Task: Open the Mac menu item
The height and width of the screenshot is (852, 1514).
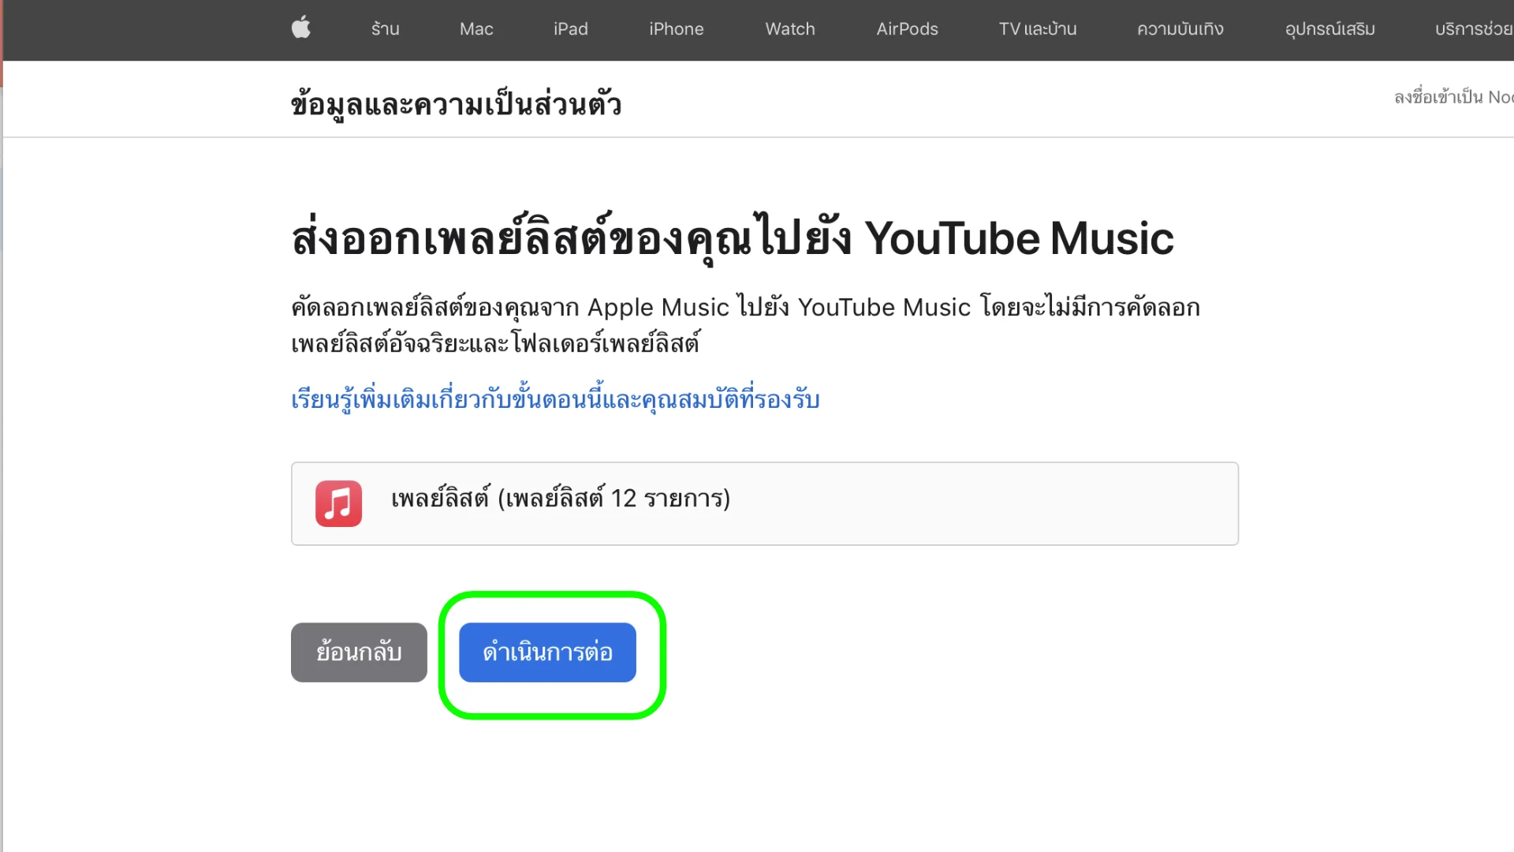Action: (x=476, y=29)
